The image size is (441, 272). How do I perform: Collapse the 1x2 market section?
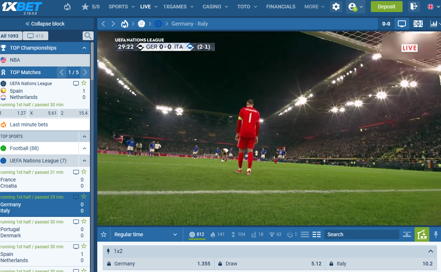point(430,251)
